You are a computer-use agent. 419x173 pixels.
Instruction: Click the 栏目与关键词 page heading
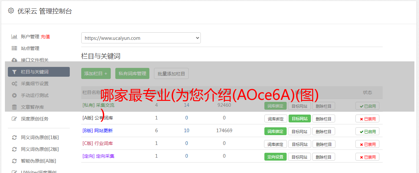[x=101, y=56]
